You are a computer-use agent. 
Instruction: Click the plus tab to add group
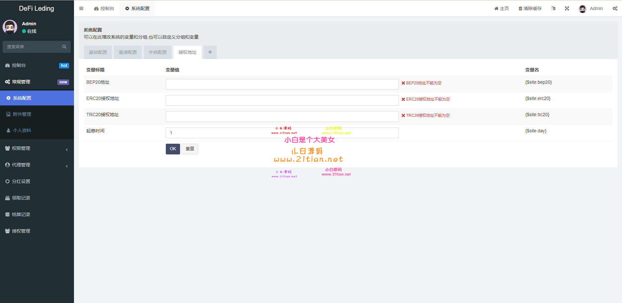click(x=210, y=52)
